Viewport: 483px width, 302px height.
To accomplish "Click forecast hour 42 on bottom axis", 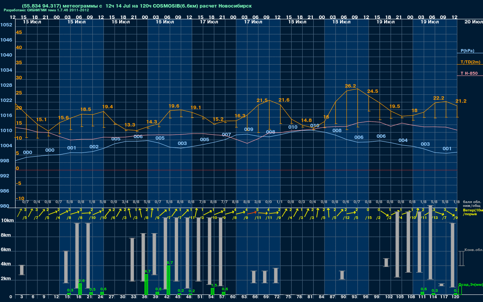I will 167,297.
